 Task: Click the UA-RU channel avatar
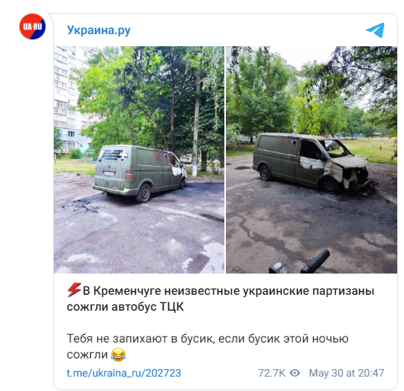point(33,27)
